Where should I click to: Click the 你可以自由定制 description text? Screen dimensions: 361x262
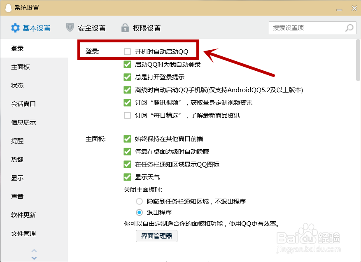[x=202, y=224]
